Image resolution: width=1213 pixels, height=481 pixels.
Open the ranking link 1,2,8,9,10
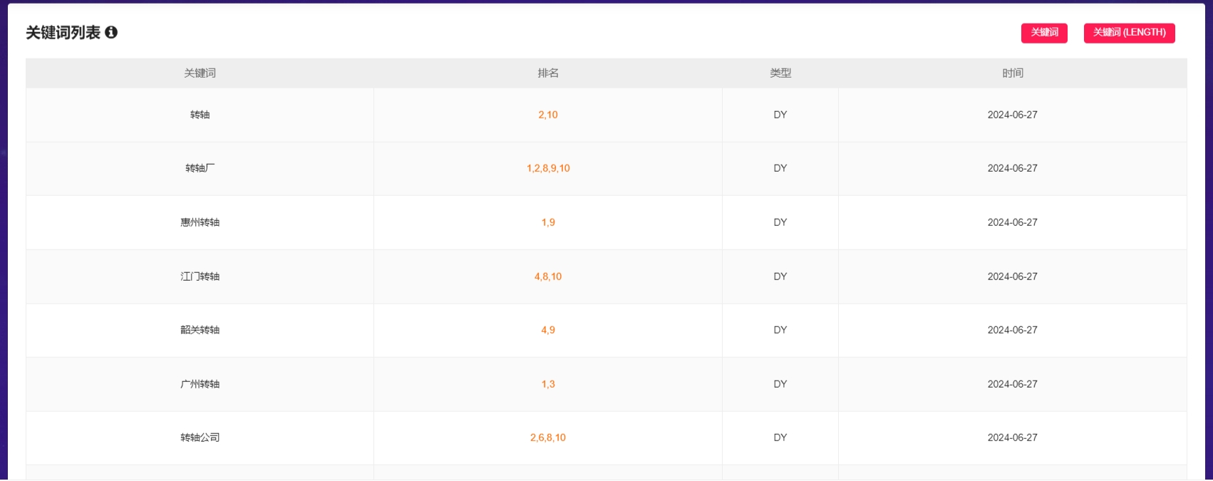point(548,169)
